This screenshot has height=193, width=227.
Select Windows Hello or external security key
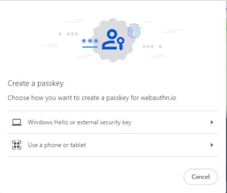tap(113, 123)
